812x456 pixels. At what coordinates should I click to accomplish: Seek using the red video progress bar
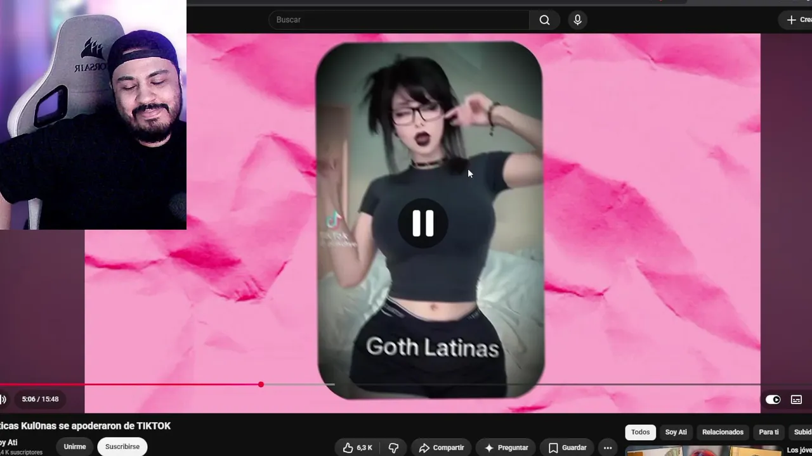point(381,384)
